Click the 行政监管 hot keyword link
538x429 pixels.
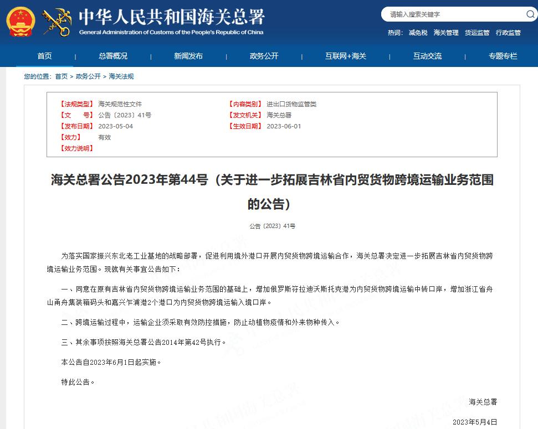[508, 33]
